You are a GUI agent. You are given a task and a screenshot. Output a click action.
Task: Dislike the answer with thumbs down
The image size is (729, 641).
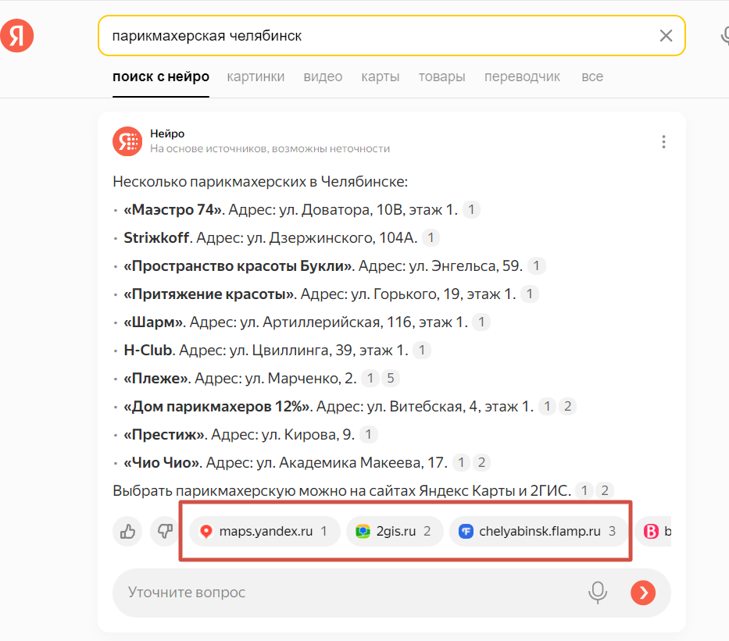[x=165, y=531]
